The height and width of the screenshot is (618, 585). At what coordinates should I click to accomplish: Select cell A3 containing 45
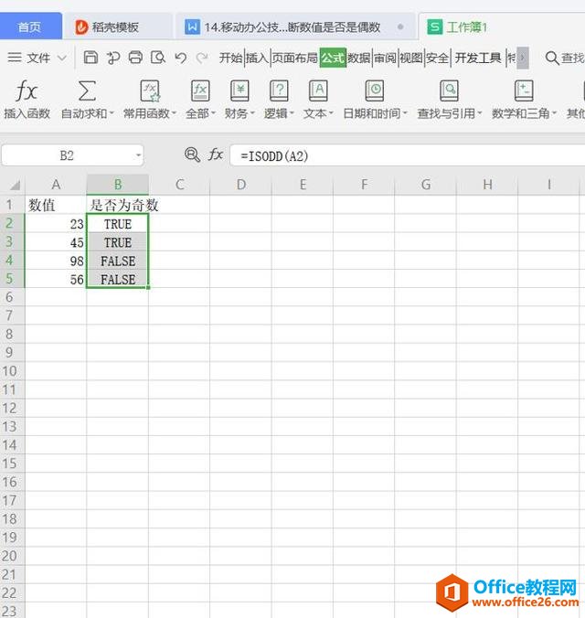56,242
